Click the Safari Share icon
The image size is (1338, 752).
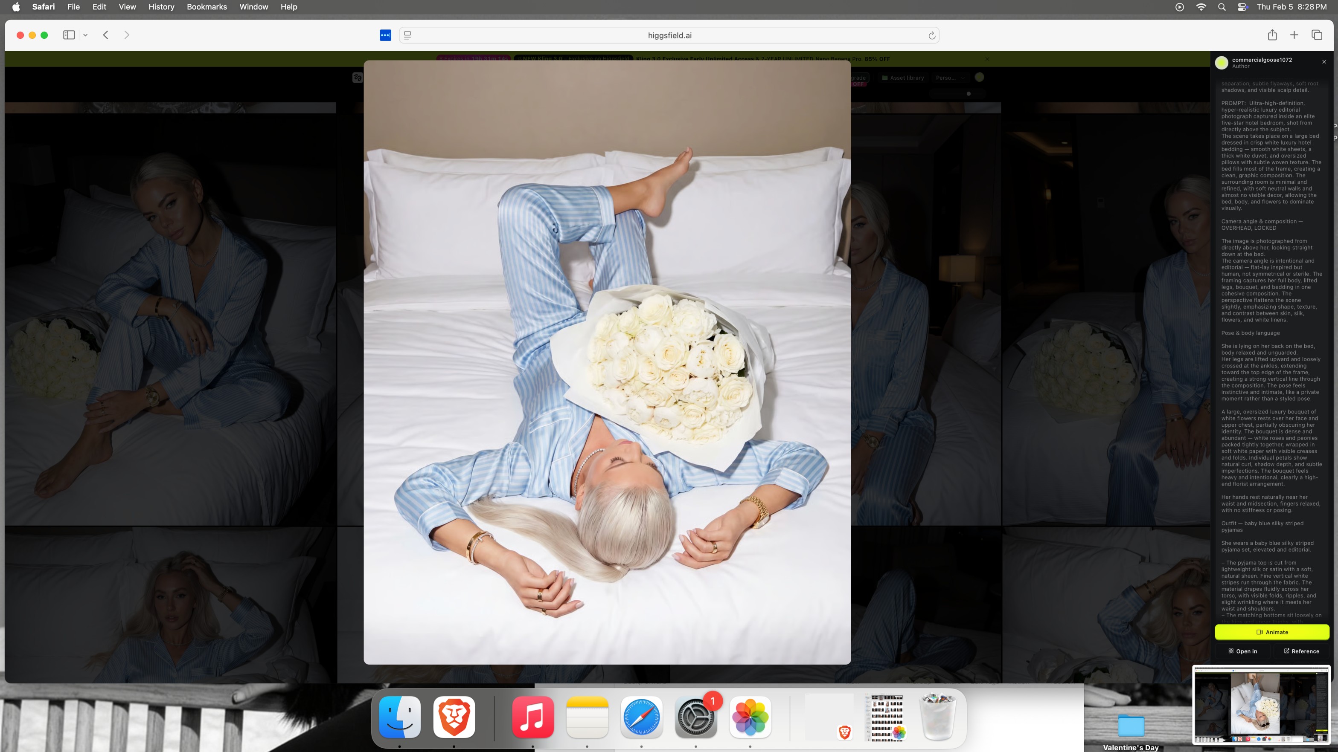pyautogui.click(x=1272, y=35)
